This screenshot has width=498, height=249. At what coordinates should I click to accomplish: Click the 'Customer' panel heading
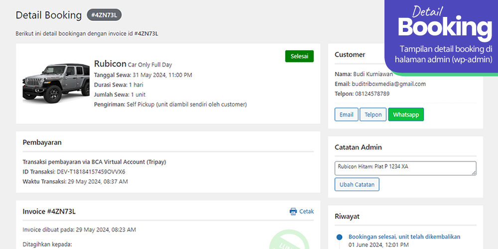[x=350, y=55]
